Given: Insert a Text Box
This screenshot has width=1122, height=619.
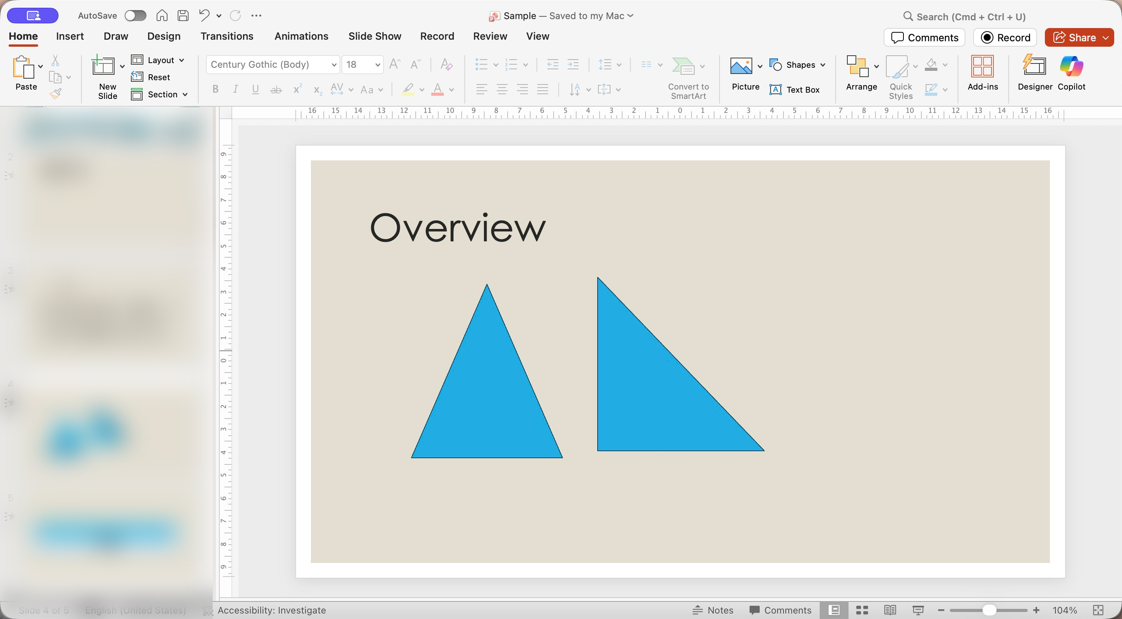Looking at the screenshot, I should [794, 90].
